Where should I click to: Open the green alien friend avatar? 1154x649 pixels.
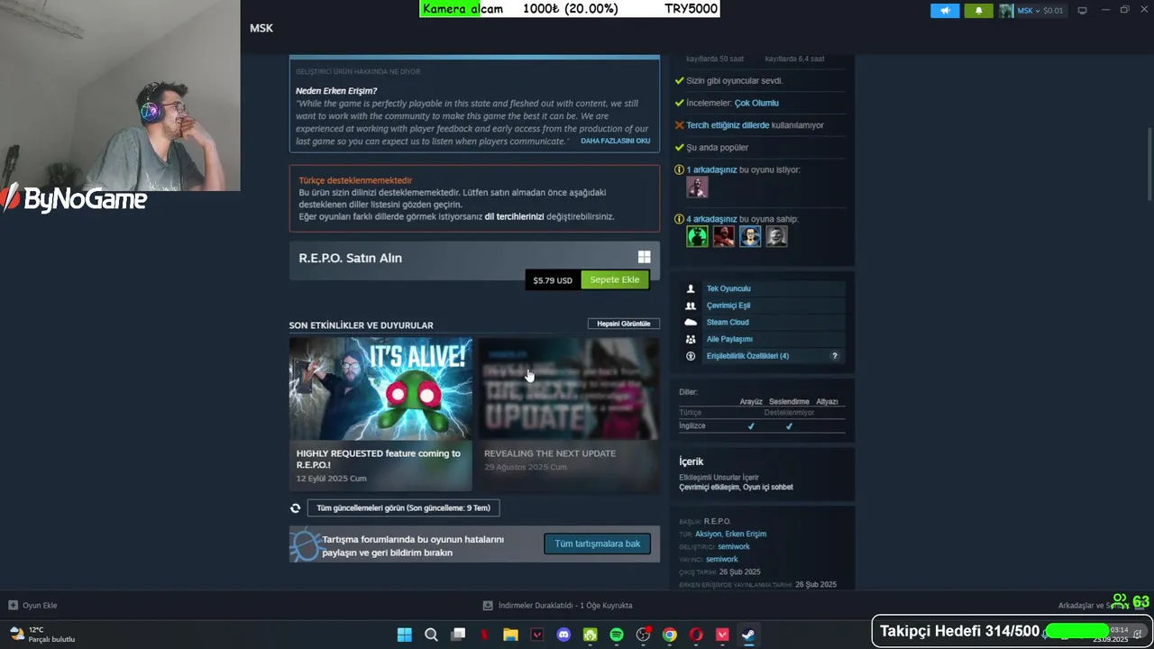[x=697, y=236]
